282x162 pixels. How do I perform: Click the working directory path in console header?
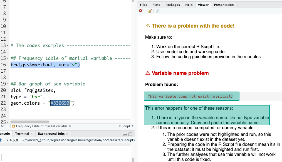pyautogui.click(x=78, y=140)
